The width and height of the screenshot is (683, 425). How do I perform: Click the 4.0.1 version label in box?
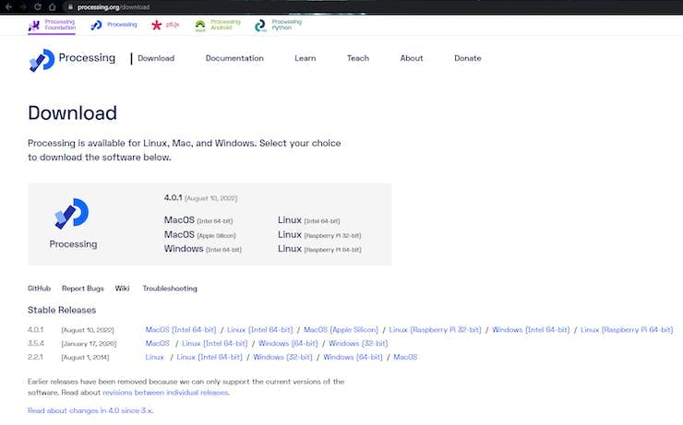[x=173, y=197]
